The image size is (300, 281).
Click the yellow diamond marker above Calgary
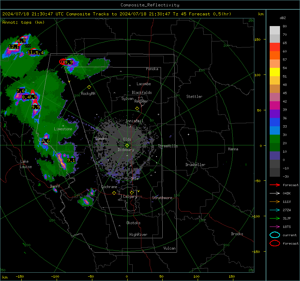click(132, 192)
